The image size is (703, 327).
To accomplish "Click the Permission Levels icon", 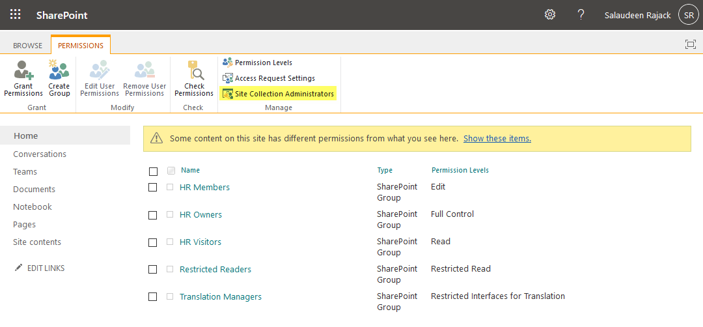I will click(x=228, y=63).
